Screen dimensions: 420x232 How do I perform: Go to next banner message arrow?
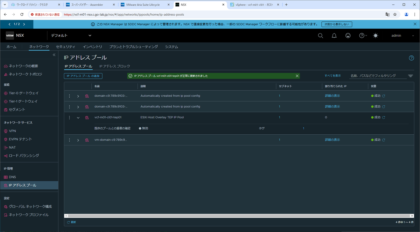point(24,24)
